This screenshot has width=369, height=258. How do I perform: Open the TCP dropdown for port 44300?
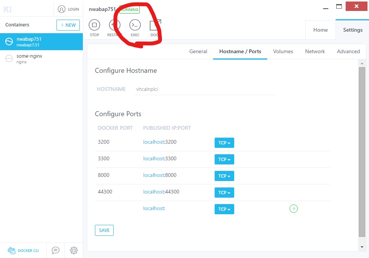coord(224,192)
